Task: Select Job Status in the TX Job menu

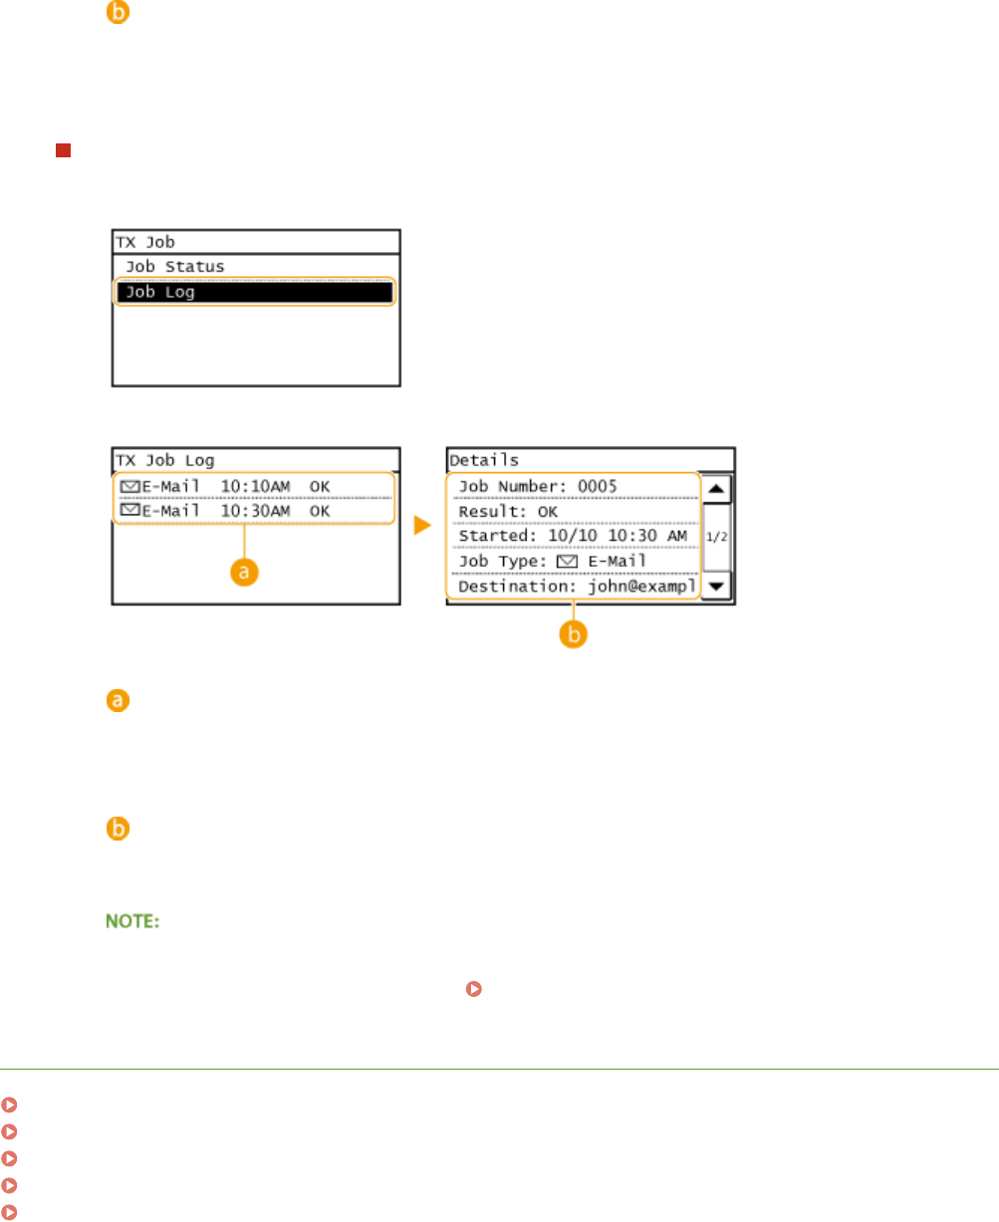Action: coord(255,267)
